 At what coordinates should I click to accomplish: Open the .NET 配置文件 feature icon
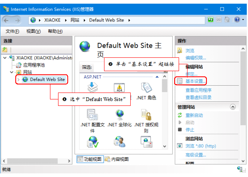[93, 116]
